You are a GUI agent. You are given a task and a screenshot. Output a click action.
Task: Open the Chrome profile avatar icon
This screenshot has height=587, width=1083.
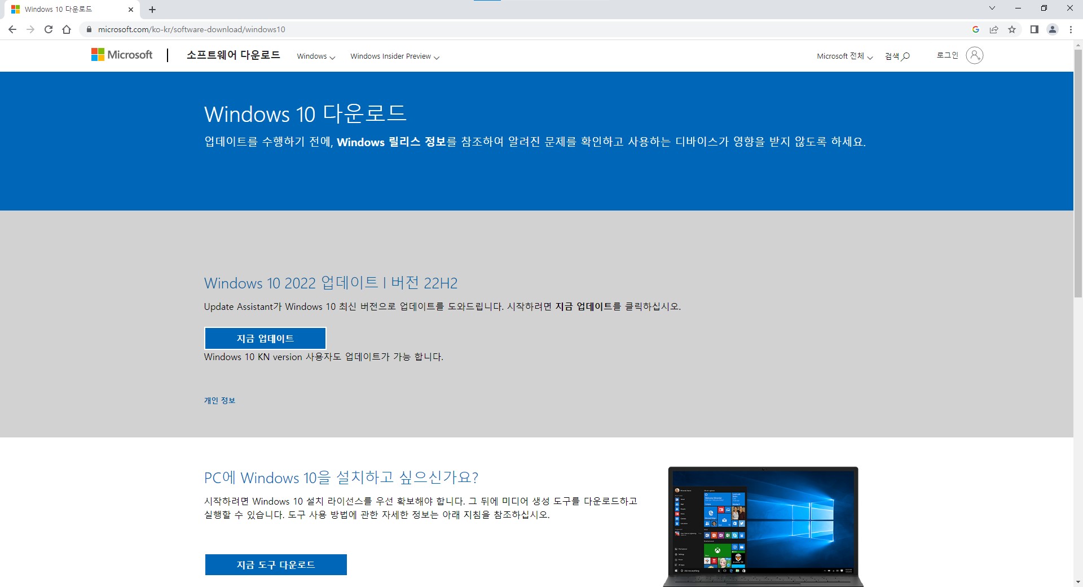(1053, 29)
